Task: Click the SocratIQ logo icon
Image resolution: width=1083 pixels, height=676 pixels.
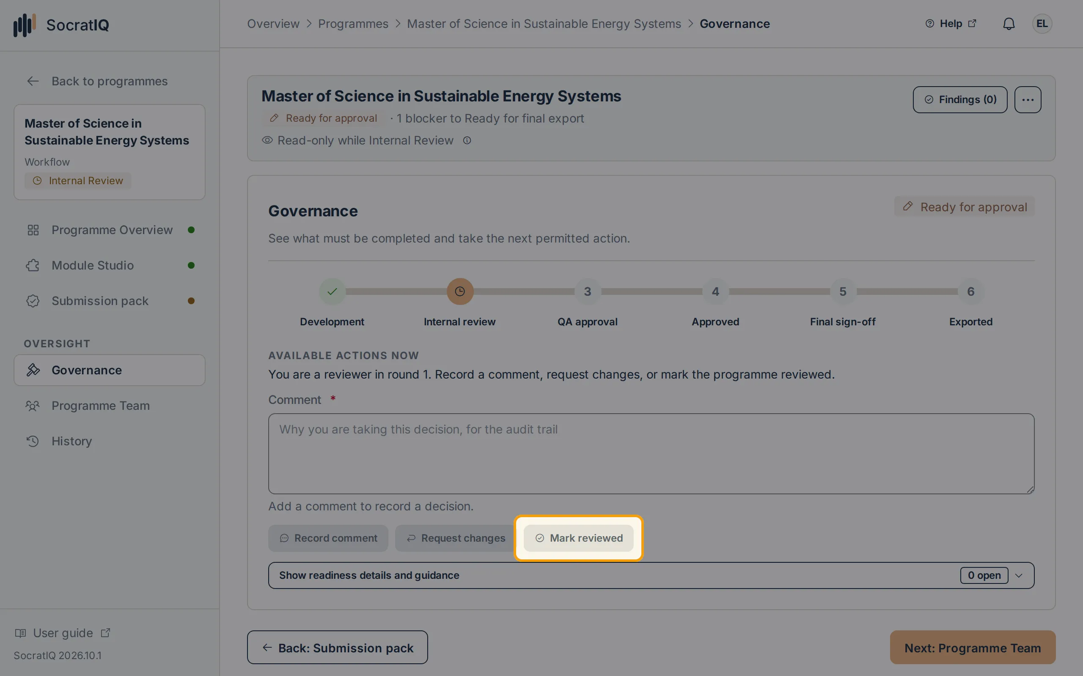Action: 24,25
